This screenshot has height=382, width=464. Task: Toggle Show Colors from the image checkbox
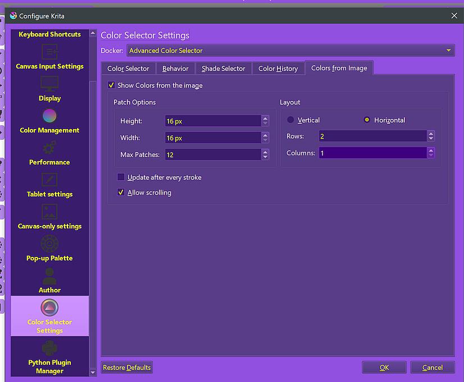point(111,85)
